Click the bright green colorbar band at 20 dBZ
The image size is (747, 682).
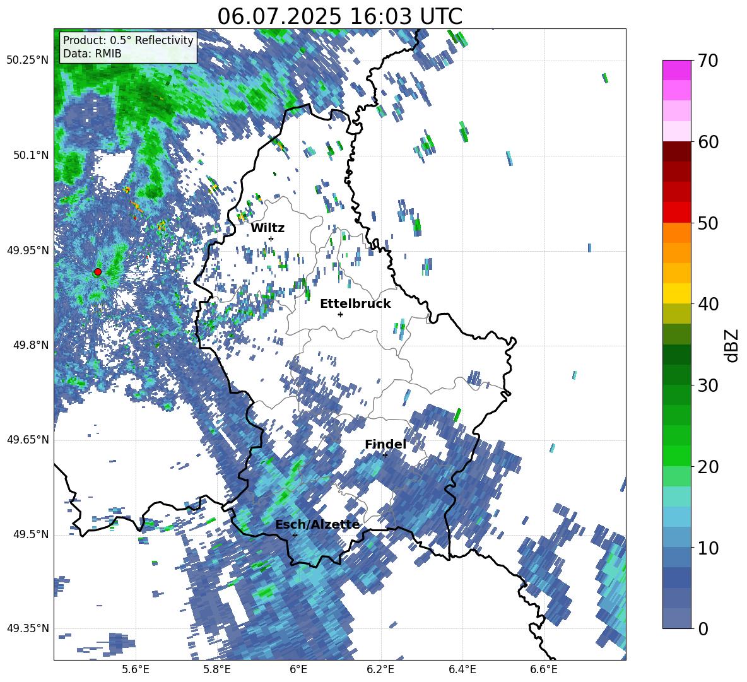pyautogui.click(x=676, y=456)
